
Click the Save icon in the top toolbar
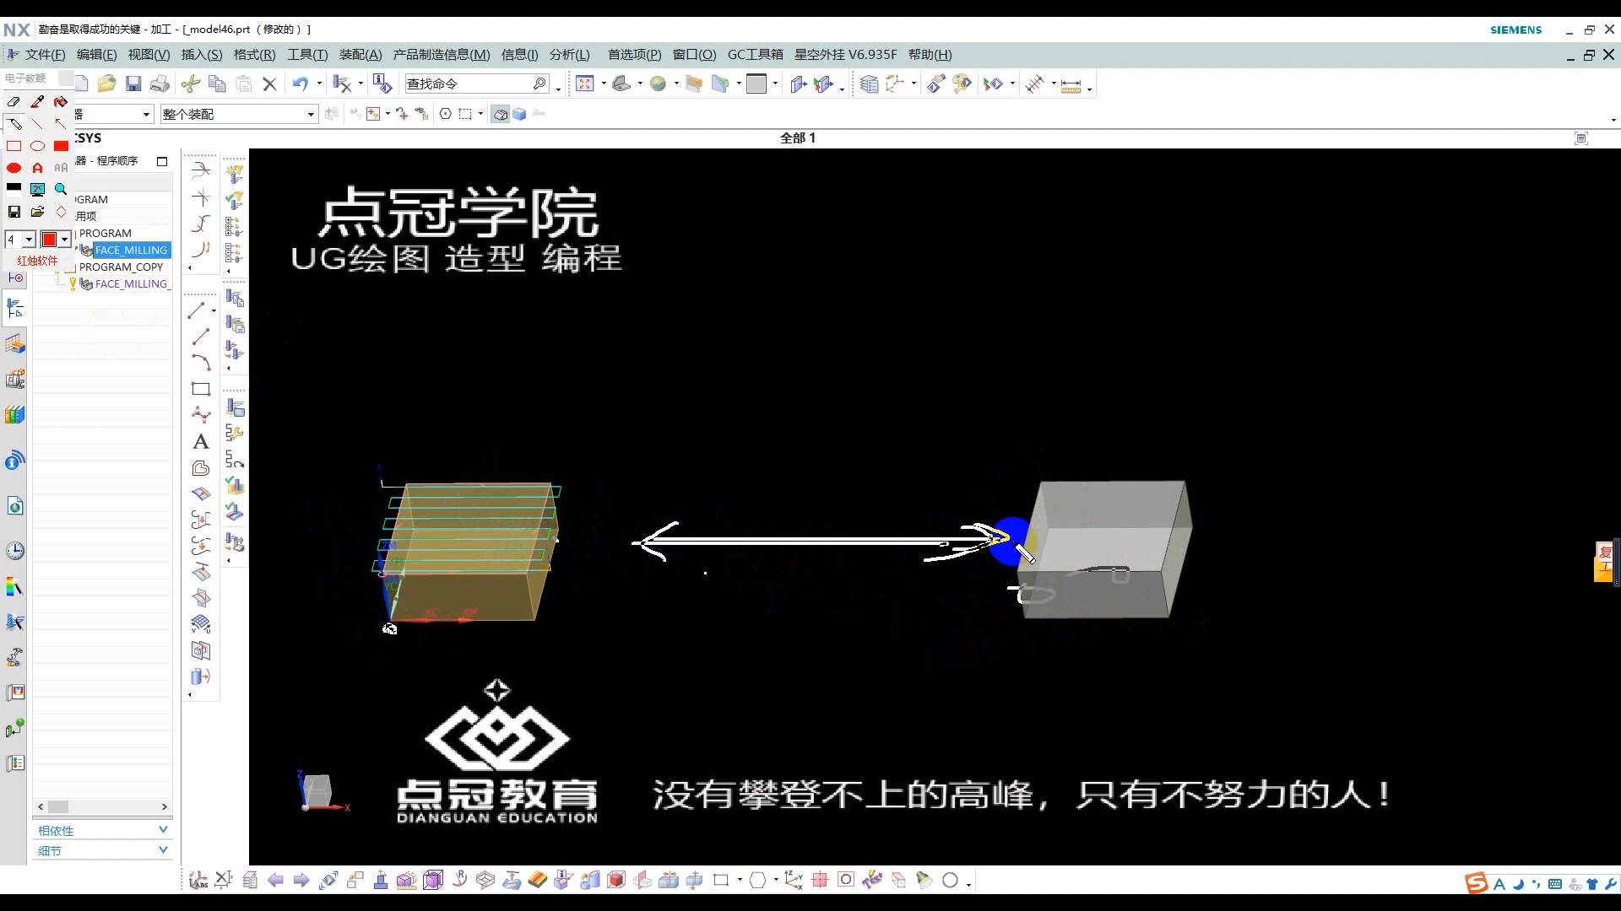(x=133, y=83)
